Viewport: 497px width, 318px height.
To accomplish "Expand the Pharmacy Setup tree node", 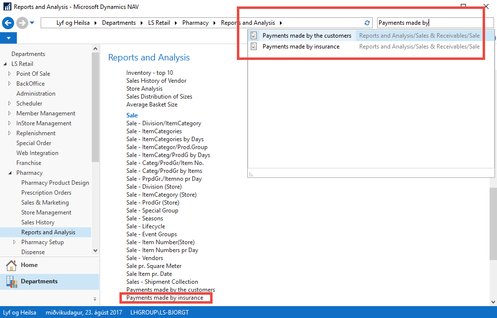I will pyautogui.click(x=14, y=242).
